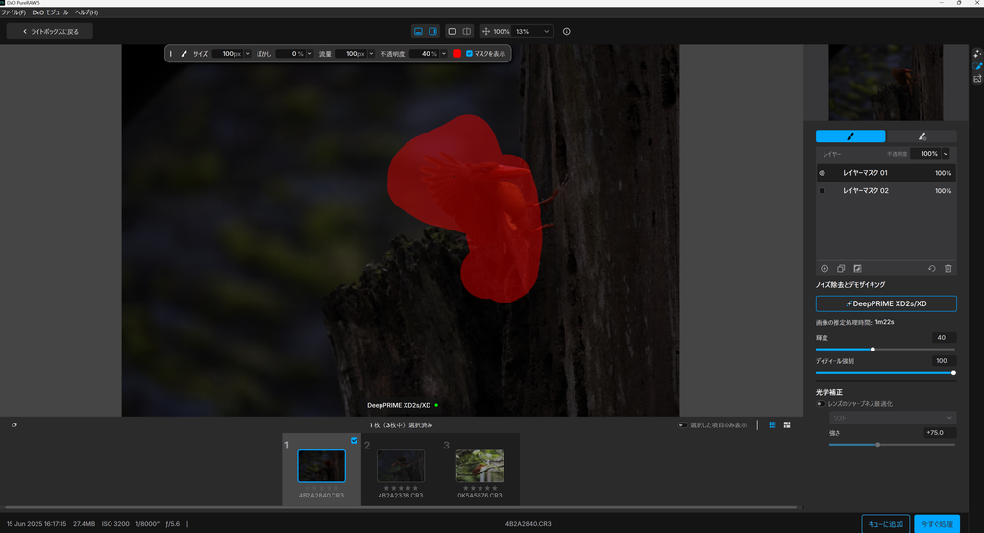Open the ファイル(F) menu

tap(13, 12)
